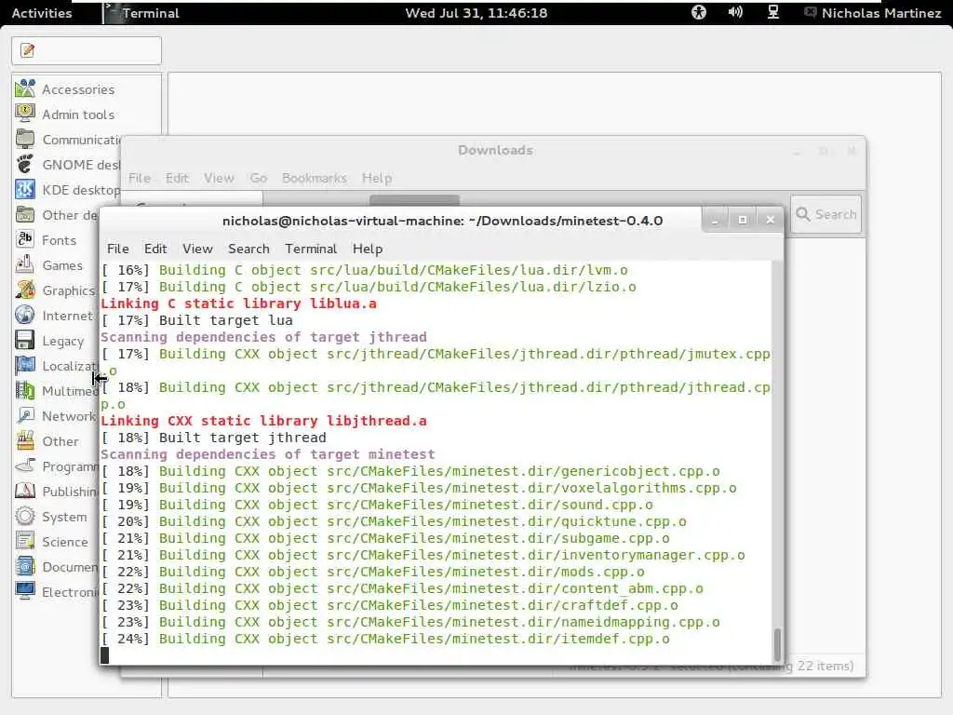Open the Nicholas Martinez user menu
Screen dimensions: 953x715
873,13
